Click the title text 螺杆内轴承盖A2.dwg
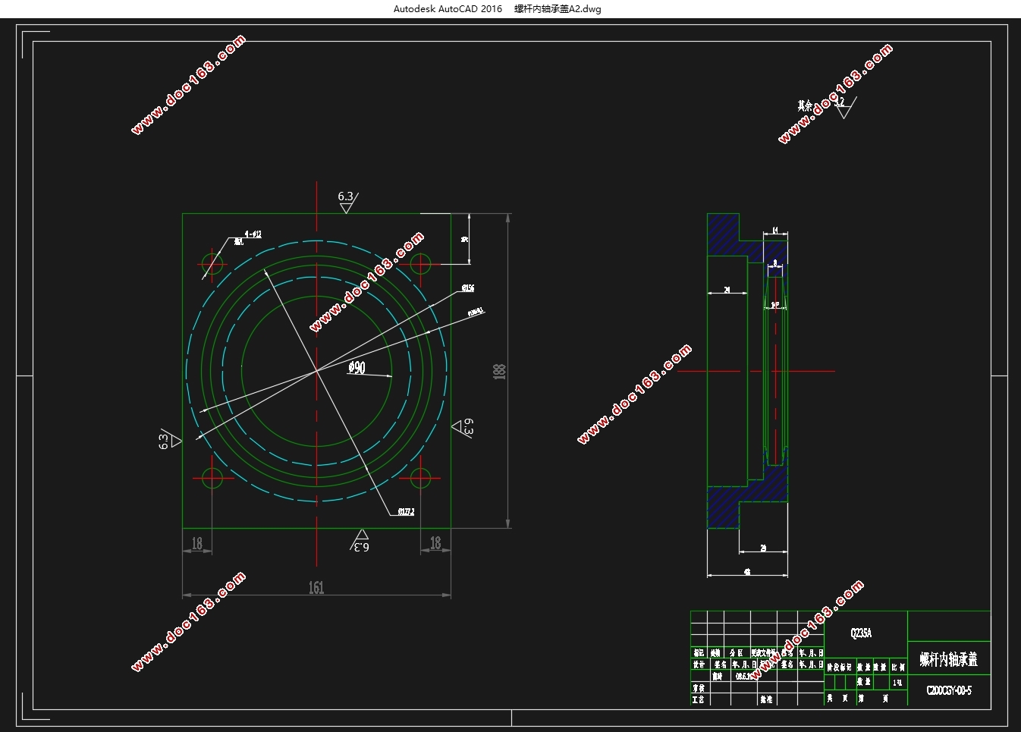1021x732 pixels. pyautogui.click(x=558, y=9)
